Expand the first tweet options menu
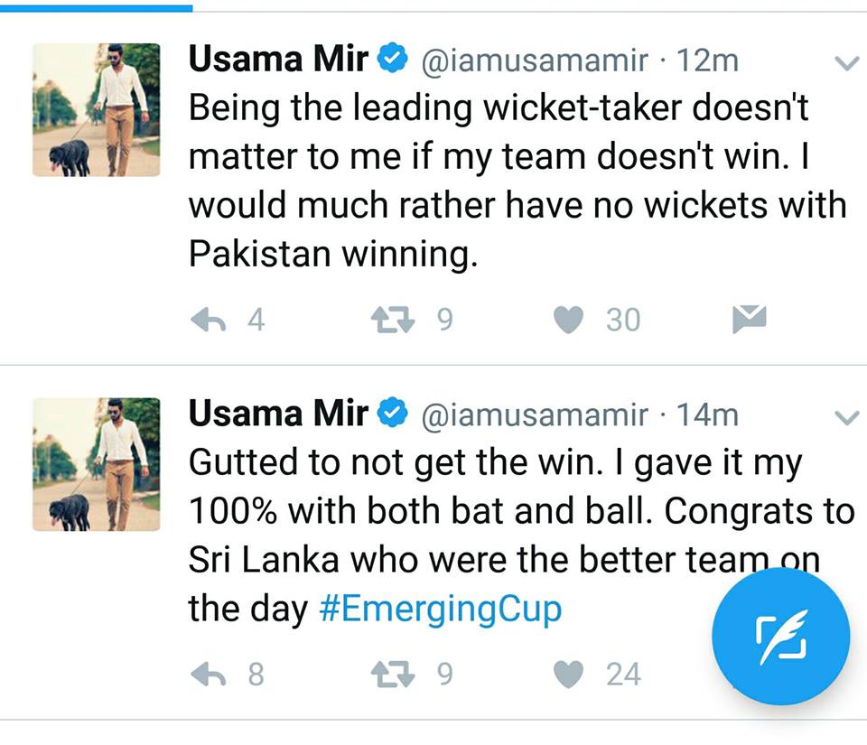The width and height of the screenshot is (867, 745). click(846, 63)
